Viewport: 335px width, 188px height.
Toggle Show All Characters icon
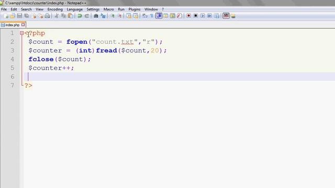[x=152, y=16]
